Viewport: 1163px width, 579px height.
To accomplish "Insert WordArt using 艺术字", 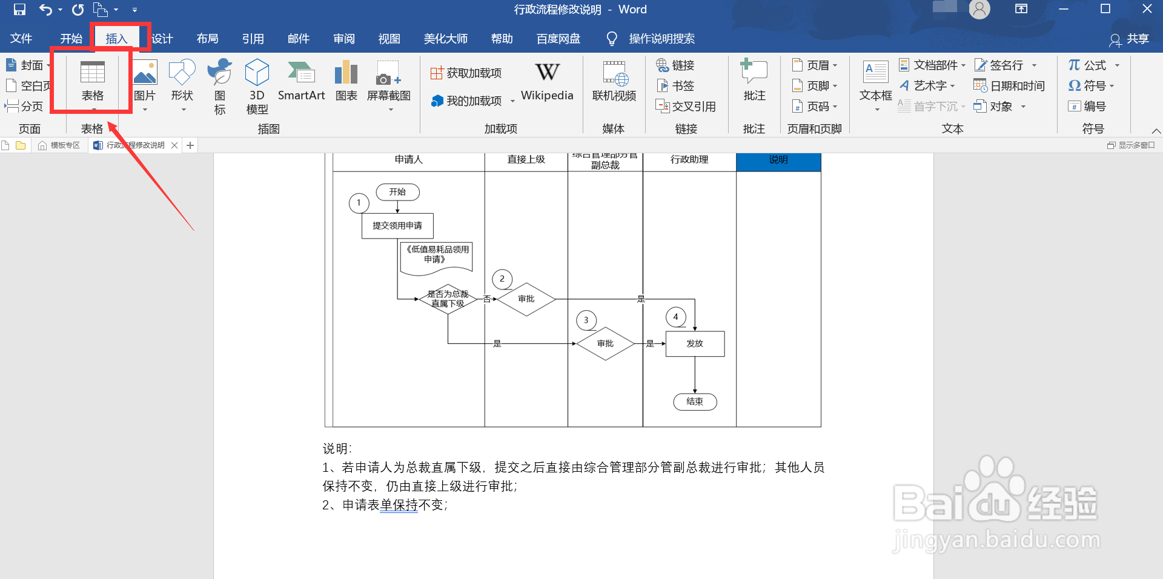I will [x=927, y=85].
